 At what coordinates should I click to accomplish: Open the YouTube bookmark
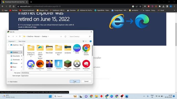(x=14, y=10)
